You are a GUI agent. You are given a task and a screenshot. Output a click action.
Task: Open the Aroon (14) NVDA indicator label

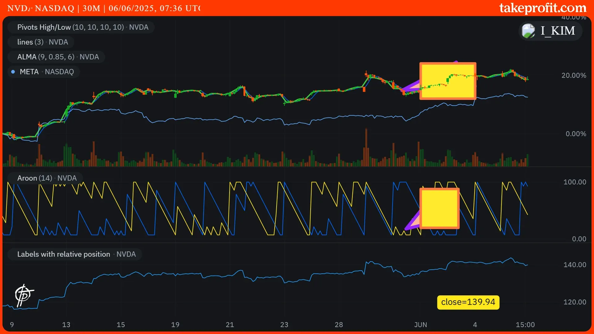[47, 178]
